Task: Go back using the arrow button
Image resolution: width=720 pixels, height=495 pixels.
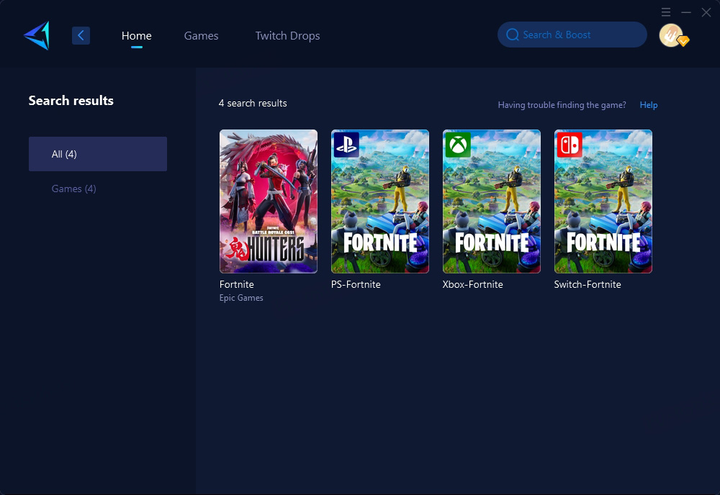Action: pos(81,35)
